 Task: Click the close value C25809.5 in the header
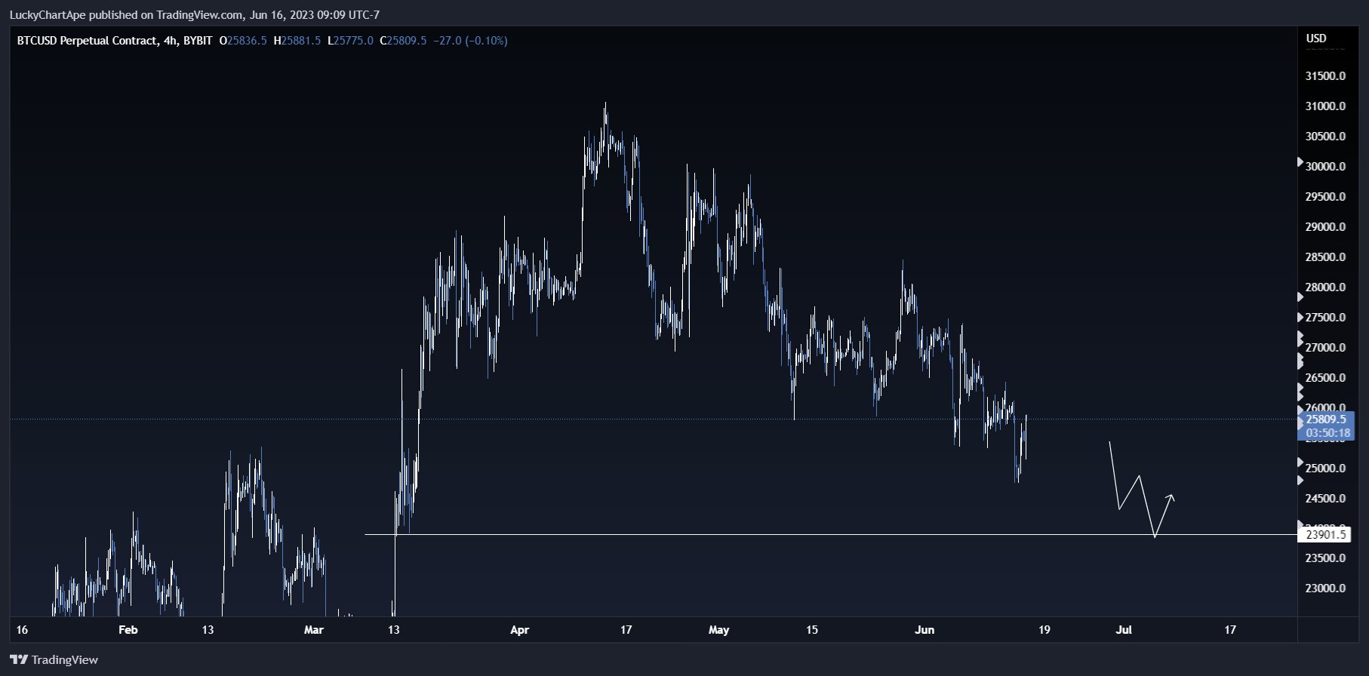[x=403, y=41]
